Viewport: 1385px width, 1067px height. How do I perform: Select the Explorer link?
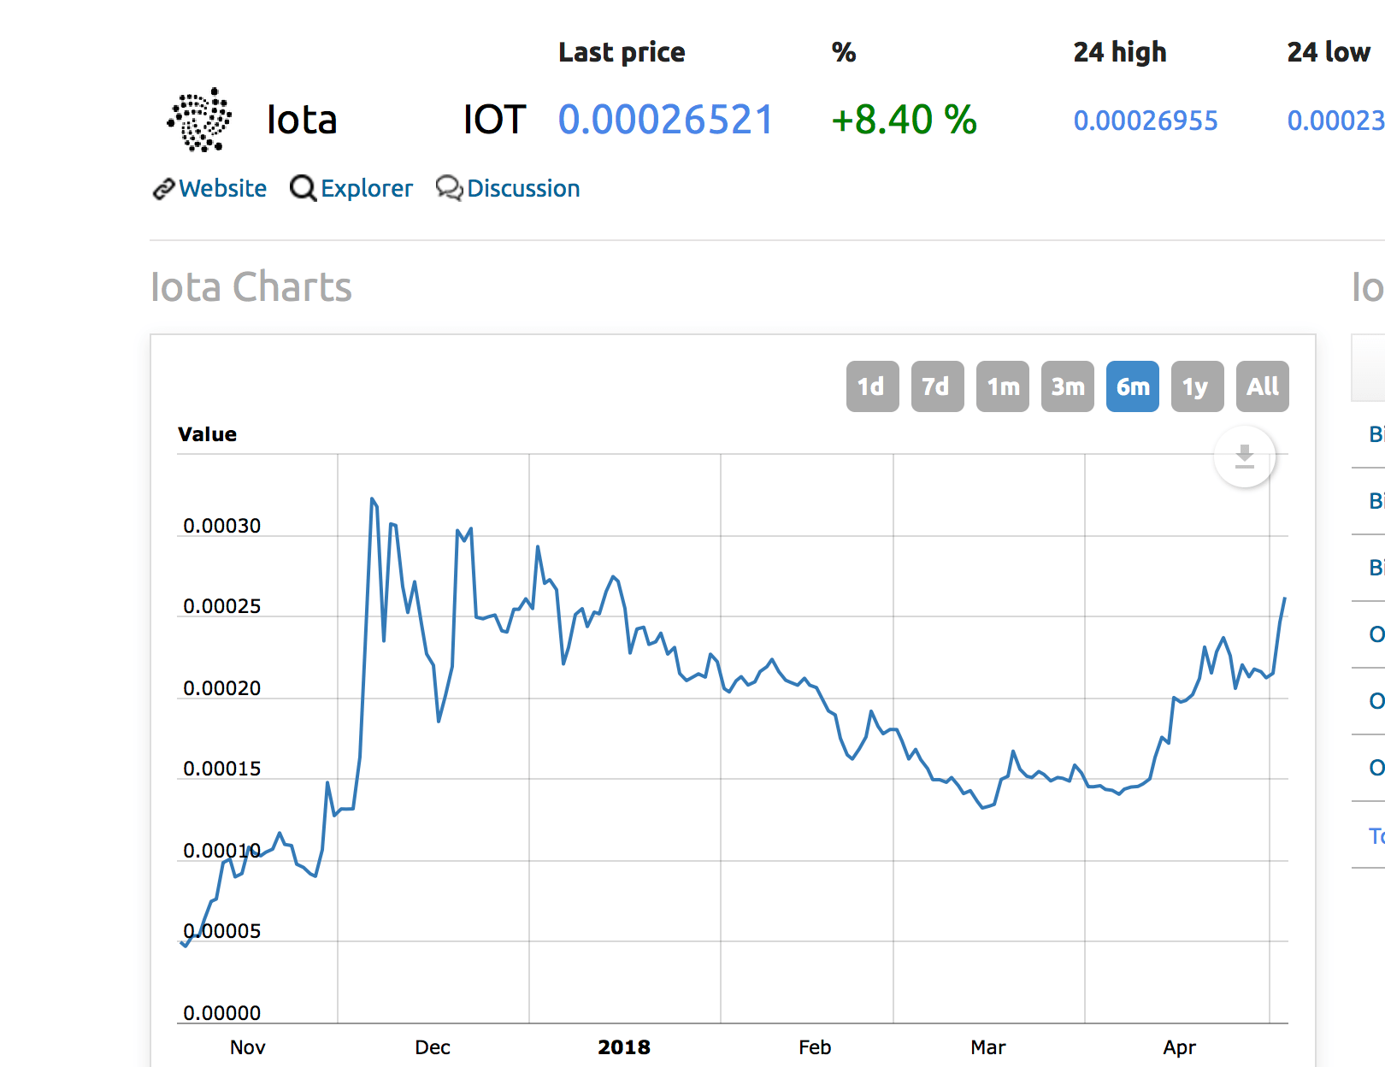click(x=367, y=189)
